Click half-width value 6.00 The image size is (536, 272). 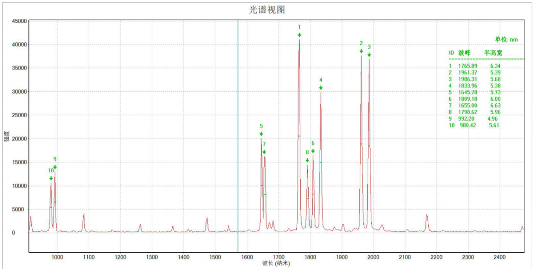pos(496,99)
